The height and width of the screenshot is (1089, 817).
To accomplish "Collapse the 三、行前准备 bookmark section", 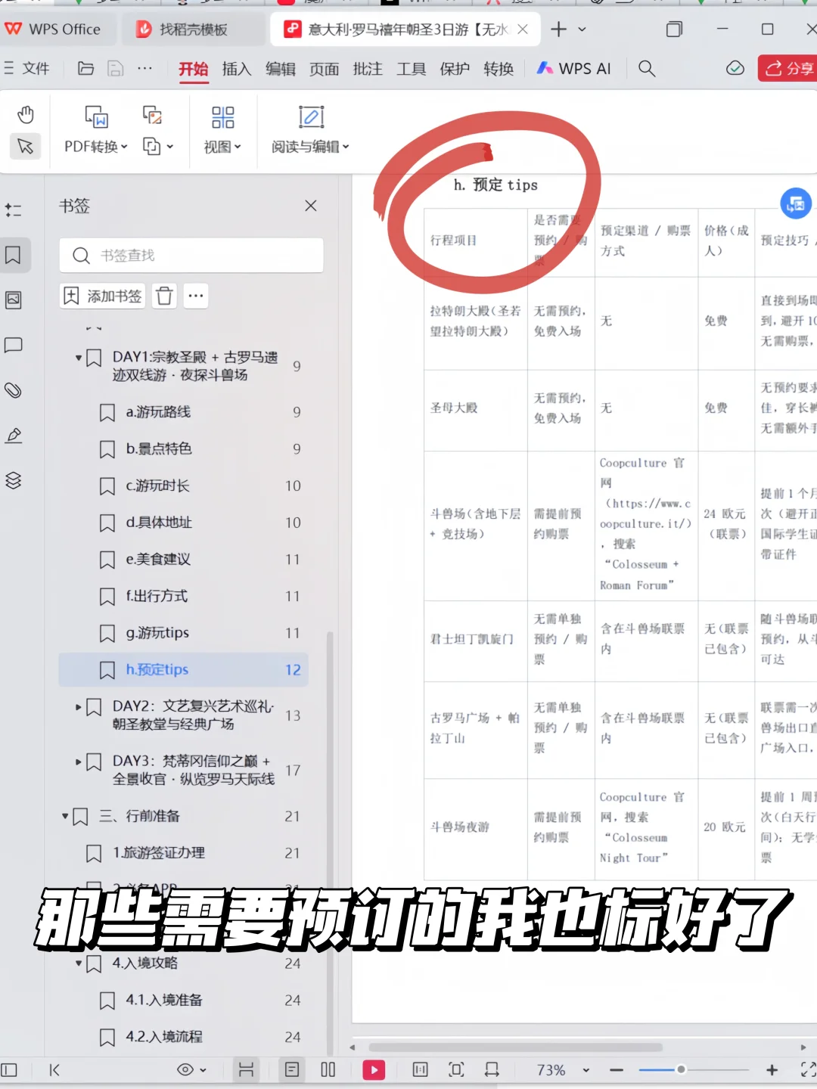I will [64, 816].
